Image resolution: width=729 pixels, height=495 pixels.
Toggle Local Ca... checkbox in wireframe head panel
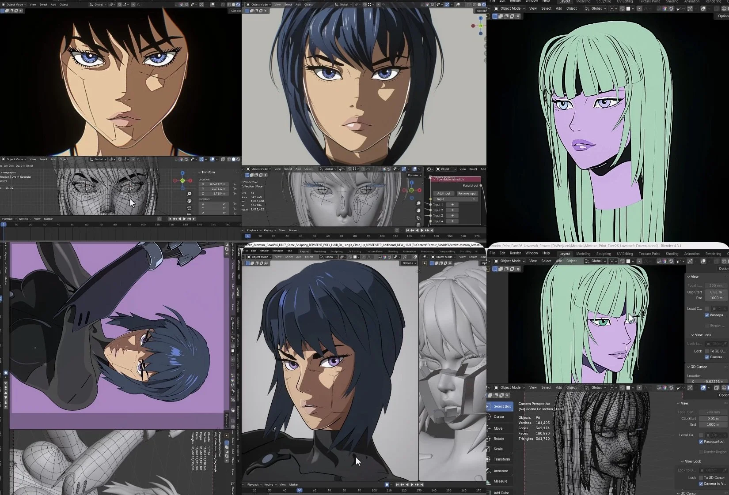(x=701, y=435)
